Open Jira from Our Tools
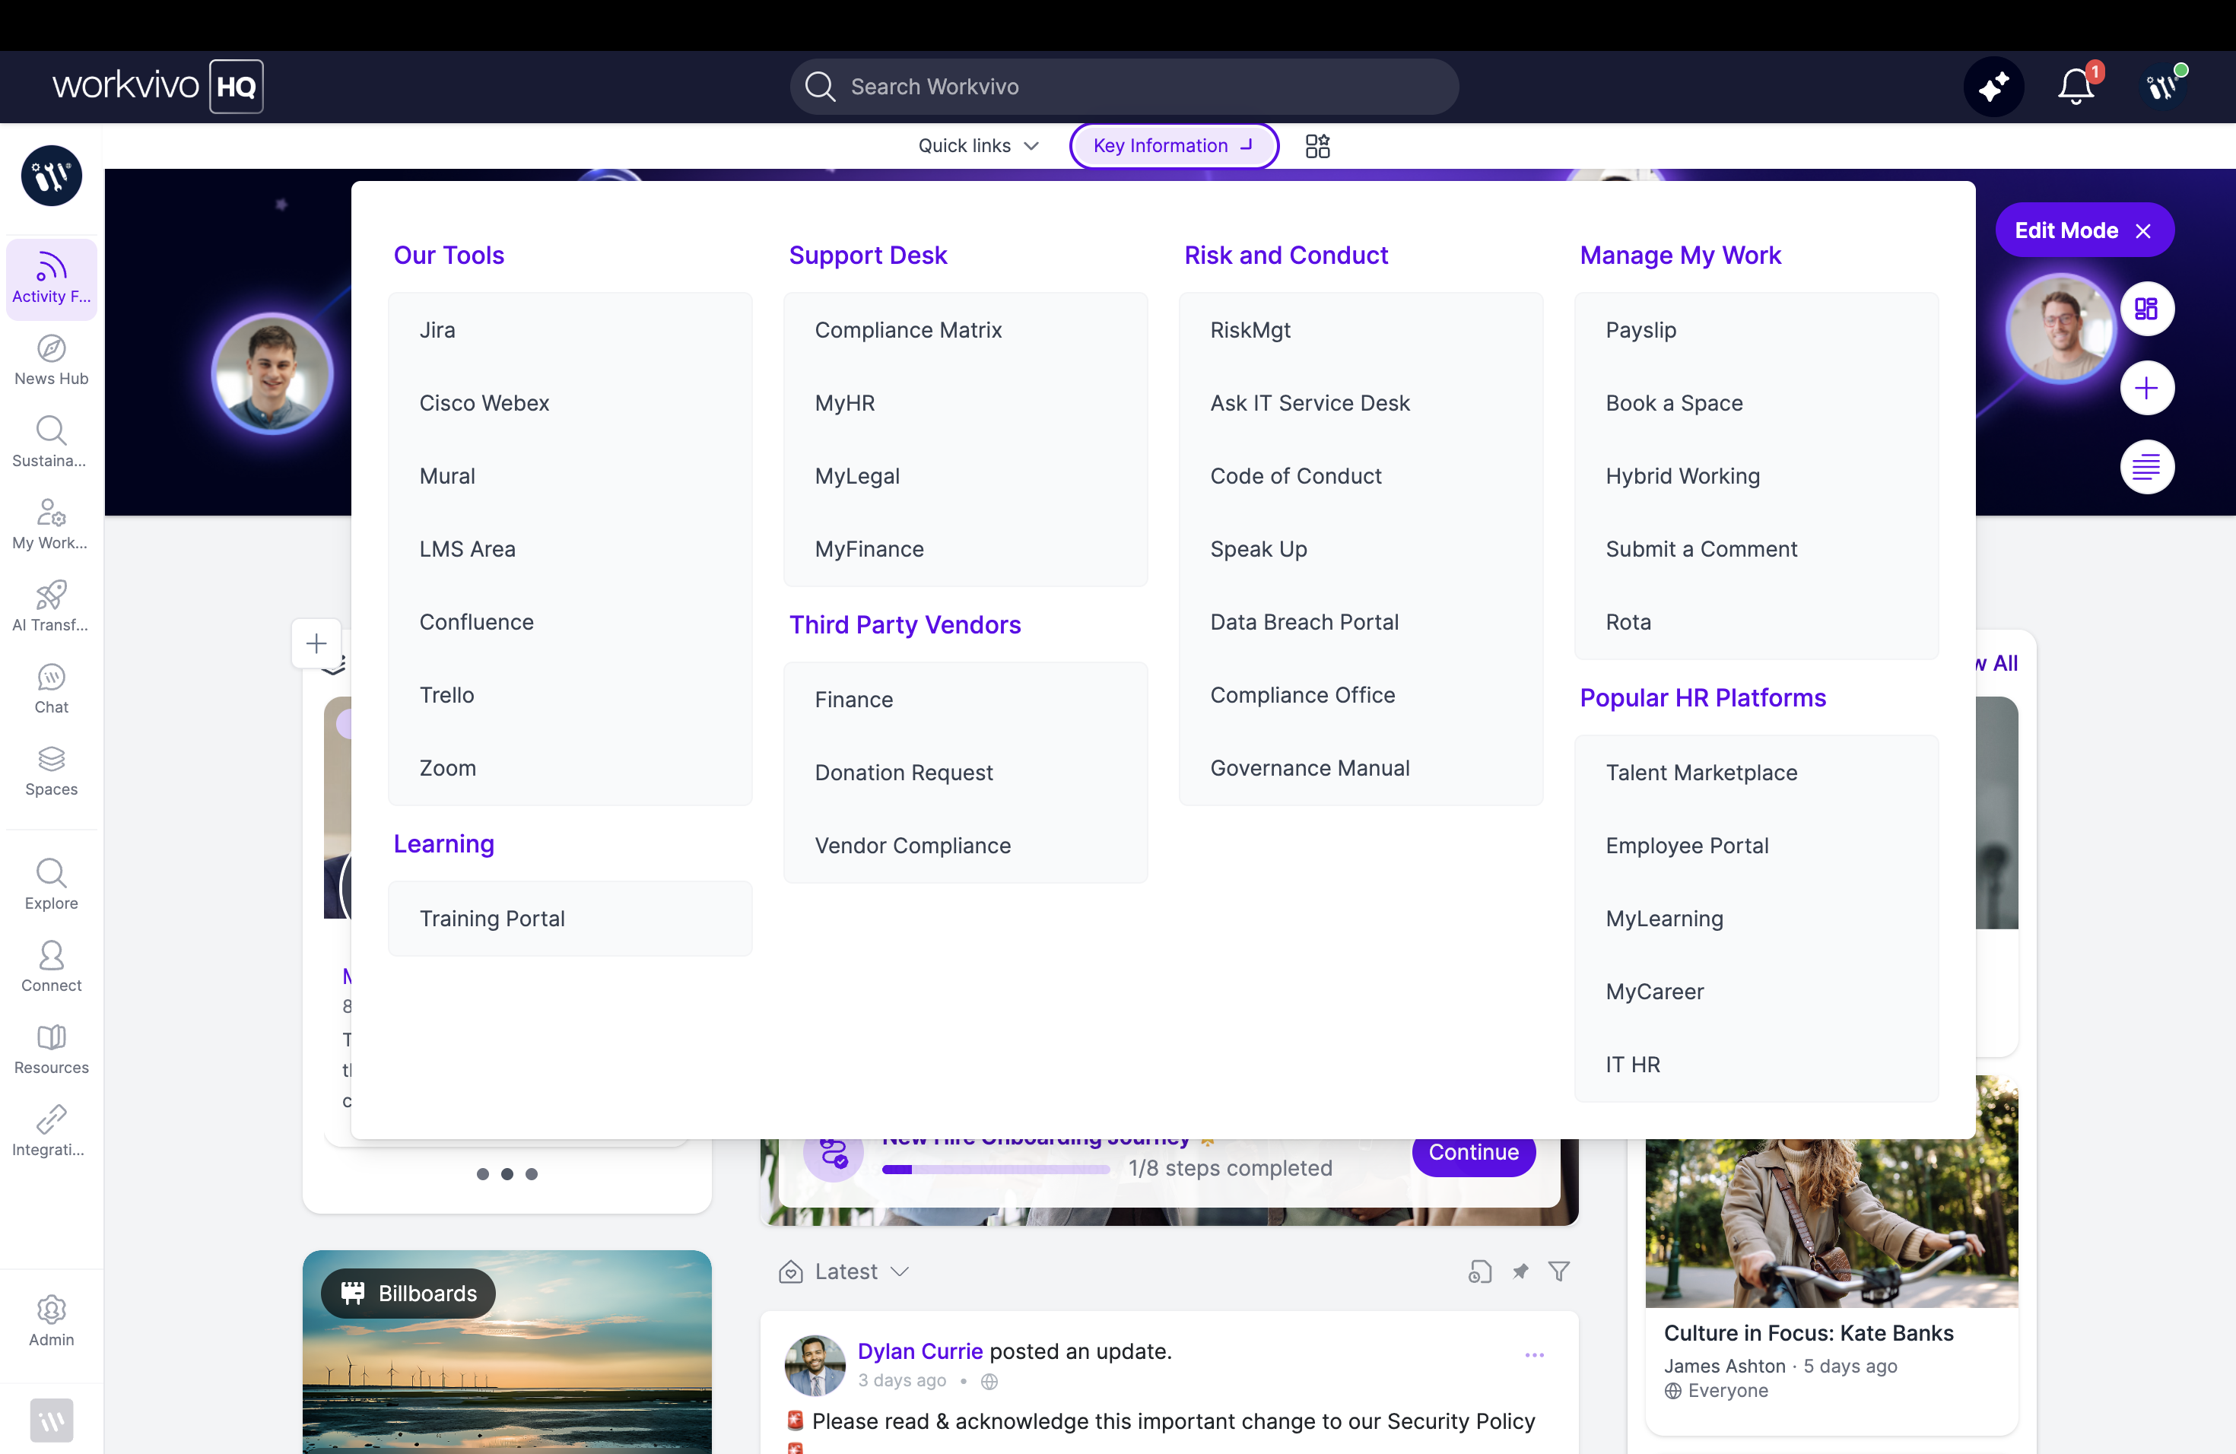Image resolution: width=2236 pixels, height=1454 pixels. point(570,330)
